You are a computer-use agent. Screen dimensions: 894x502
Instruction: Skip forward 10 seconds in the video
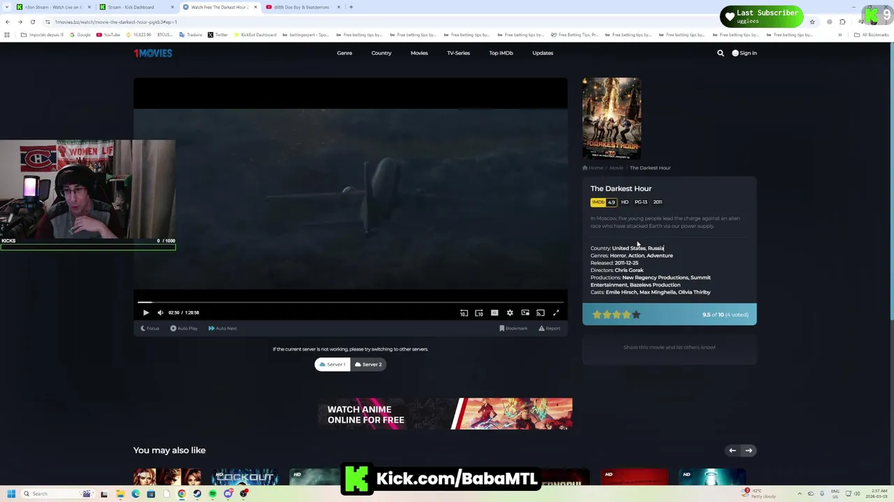coord(479,313)
